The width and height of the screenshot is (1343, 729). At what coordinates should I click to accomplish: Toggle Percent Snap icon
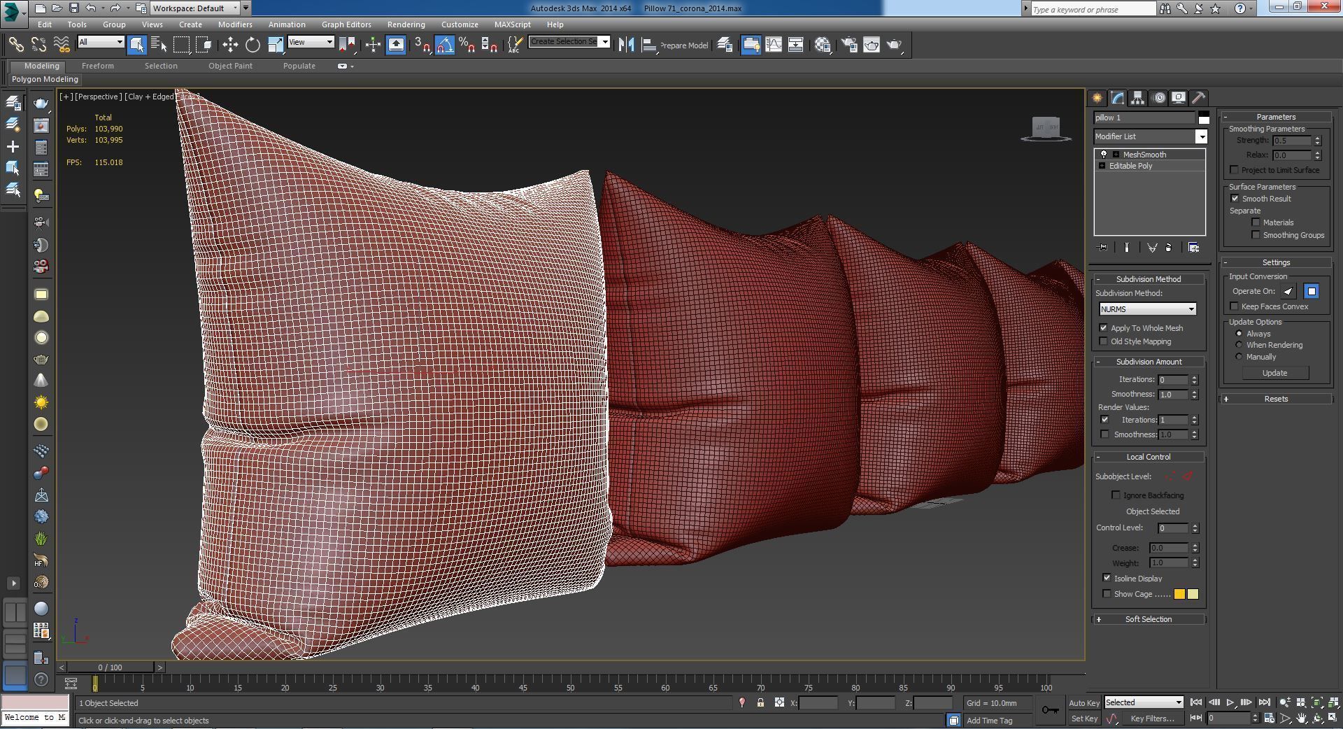click(x=467, y=45)
